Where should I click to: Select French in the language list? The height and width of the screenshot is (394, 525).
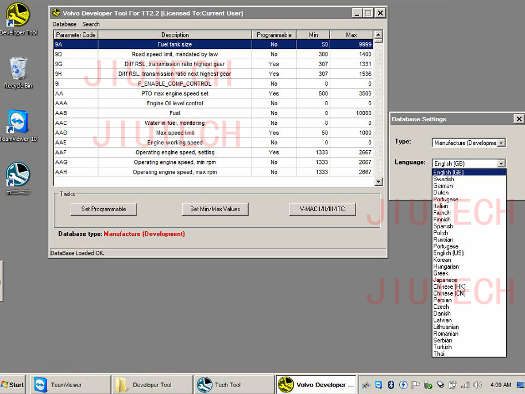469,213
